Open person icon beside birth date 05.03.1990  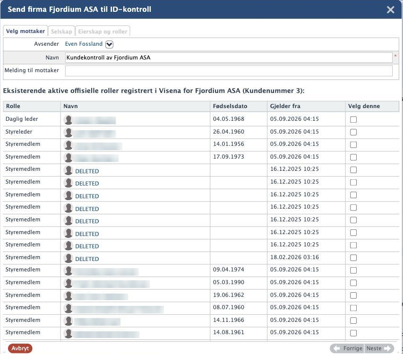click(x=69, y=283)
